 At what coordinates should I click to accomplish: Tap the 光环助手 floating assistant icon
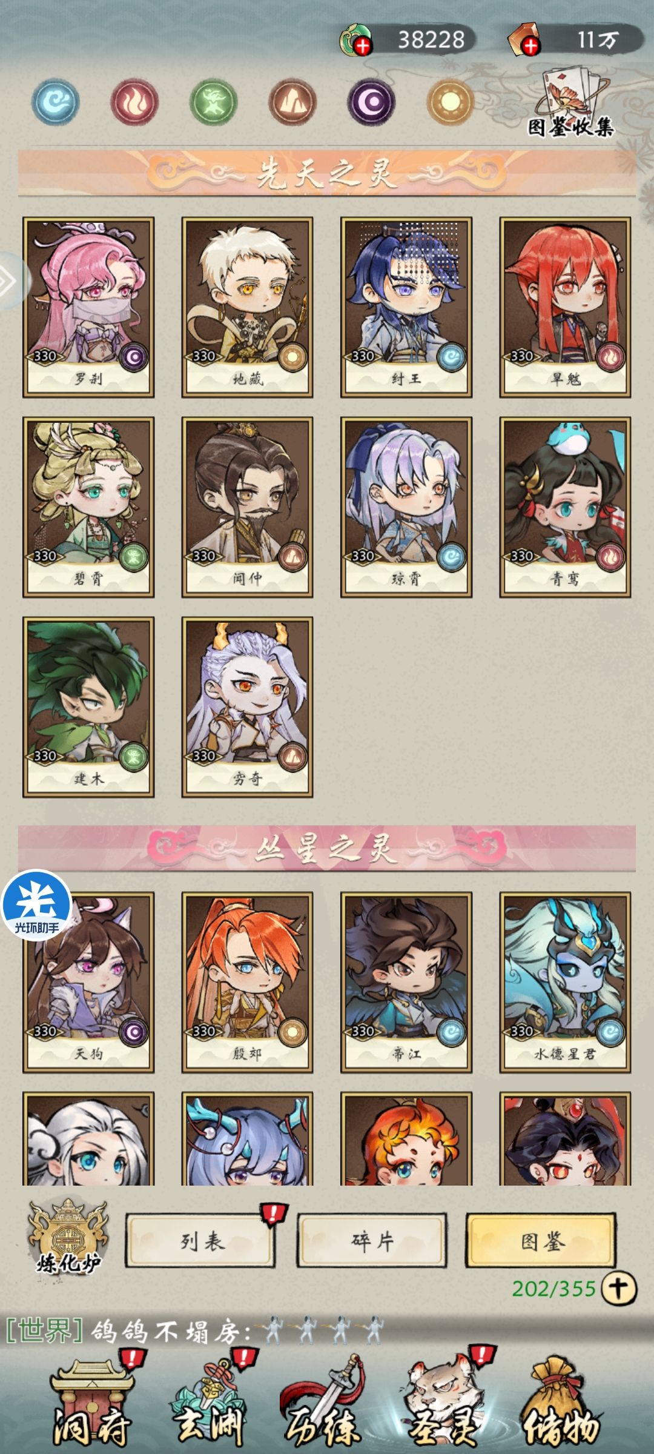click(37, 905)
